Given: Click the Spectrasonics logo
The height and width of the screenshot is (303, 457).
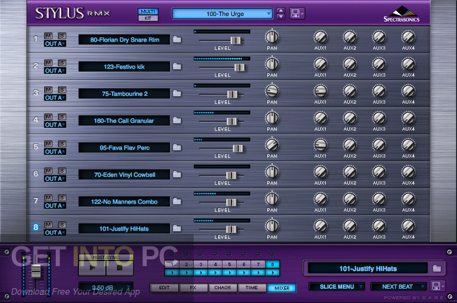Looking at the screenshot, I should [x=401, y=14].
